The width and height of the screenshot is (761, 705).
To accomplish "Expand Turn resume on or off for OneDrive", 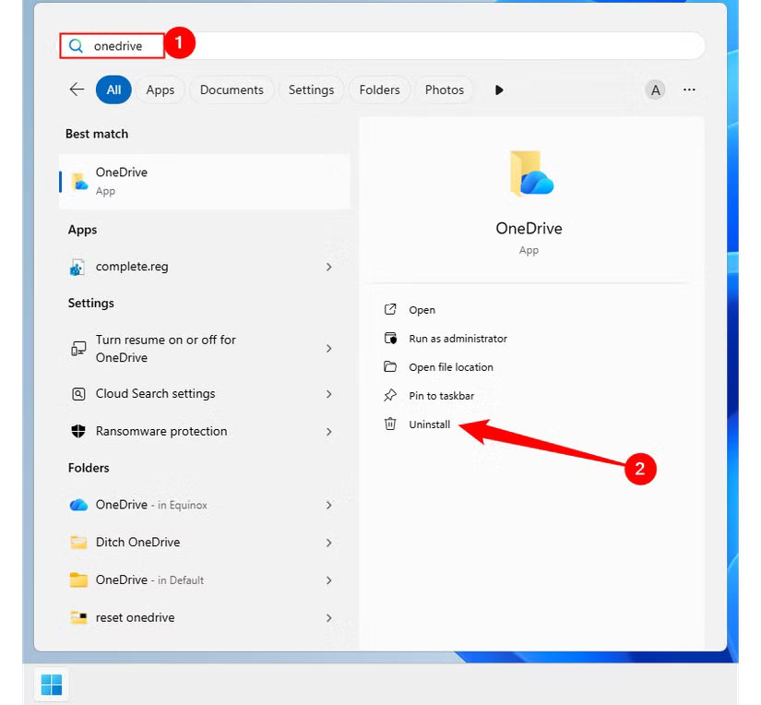I will pyautogui.click(x=328, y=349).
